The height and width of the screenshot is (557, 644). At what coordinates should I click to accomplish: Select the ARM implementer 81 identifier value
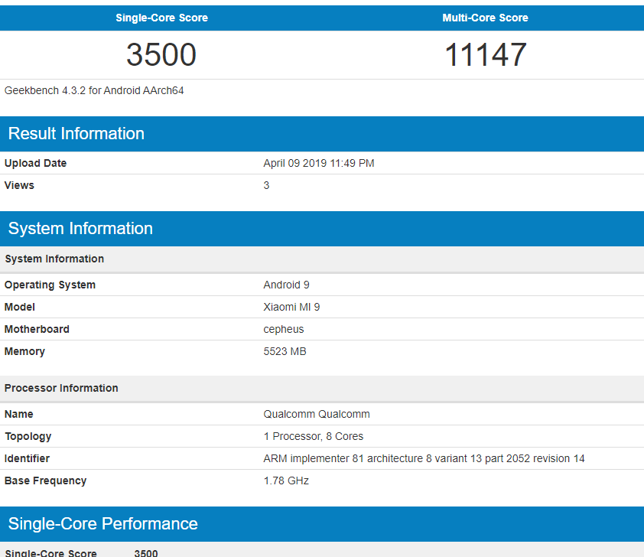click(x=424, y=458)
